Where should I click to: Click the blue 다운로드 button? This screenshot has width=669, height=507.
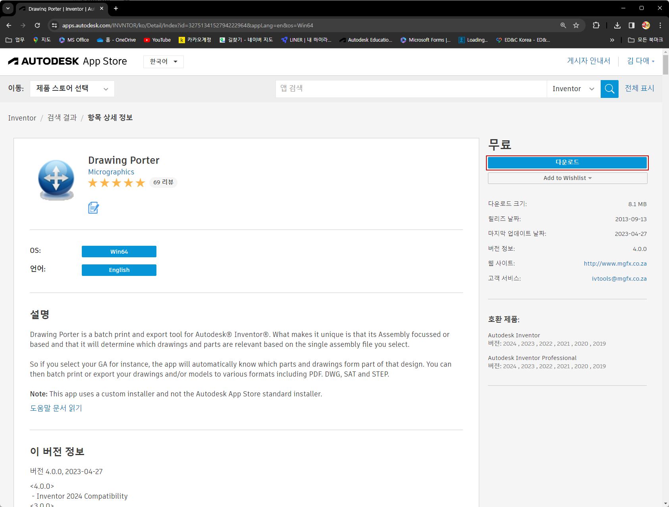[x=567, y=163]
